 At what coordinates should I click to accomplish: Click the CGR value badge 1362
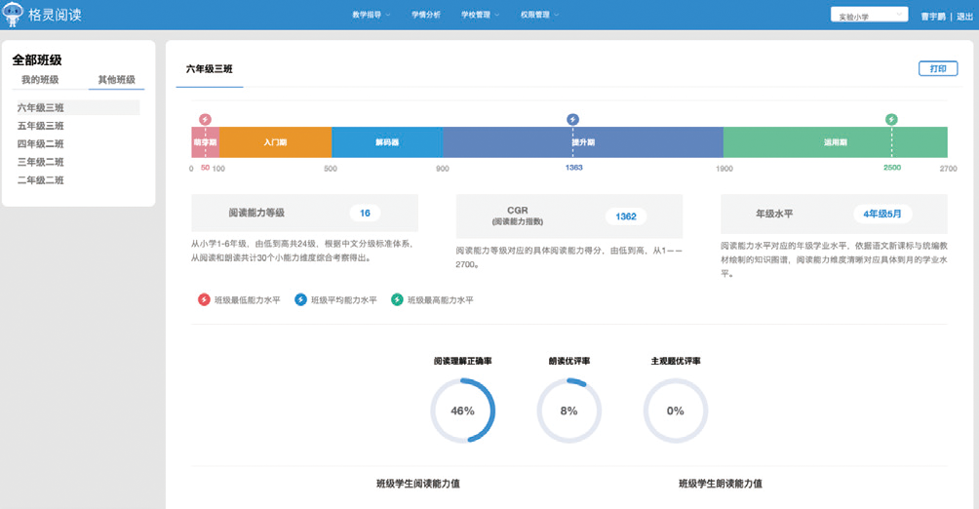(626, 216)
